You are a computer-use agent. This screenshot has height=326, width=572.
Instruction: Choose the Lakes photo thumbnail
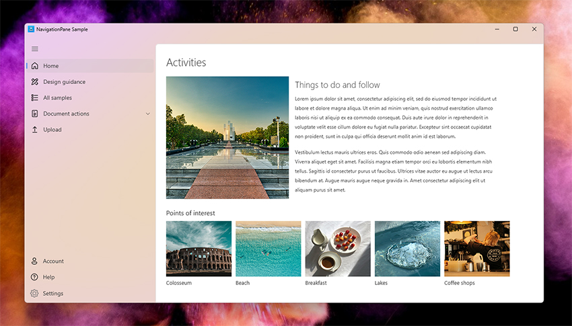(407, 249)
